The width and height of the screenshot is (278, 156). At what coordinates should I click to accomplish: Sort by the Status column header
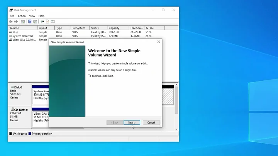[x=98, y=28]
